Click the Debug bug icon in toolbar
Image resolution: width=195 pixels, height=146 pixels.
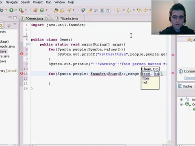point(1,10)
